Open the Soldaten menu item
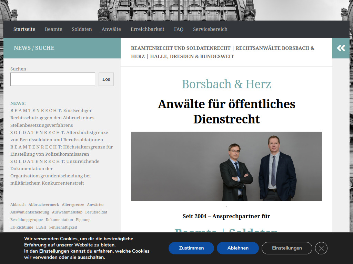Image resolution: width=353 pixels, height=264 pixels. coord(82,29)
